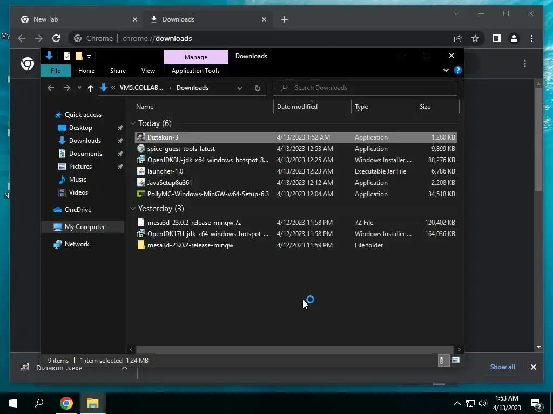The height and width of the screenshot is (414, 553).
Task: Go forward in Explorer navigation
Action: (x=66, y=88)
